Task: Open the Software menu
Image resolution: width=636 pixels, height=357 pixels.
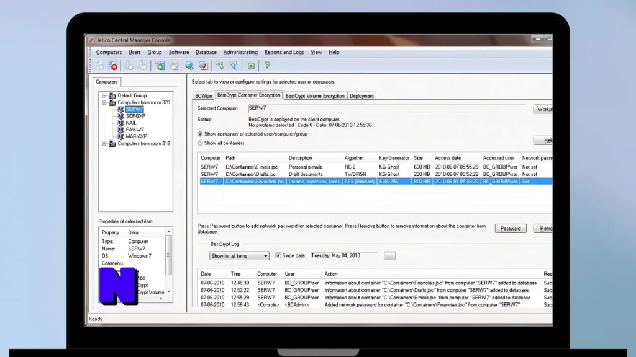Action: coord(179,52)
